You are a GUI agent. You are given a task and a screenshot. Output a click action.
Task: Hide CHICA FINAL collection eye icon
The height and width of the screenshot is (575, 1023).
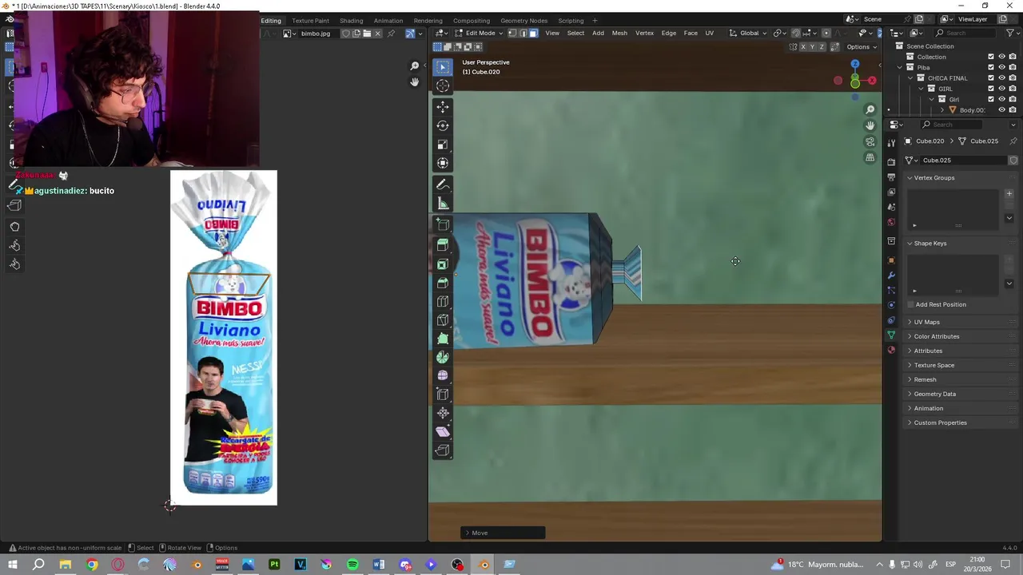click(x=1001, y=78)
